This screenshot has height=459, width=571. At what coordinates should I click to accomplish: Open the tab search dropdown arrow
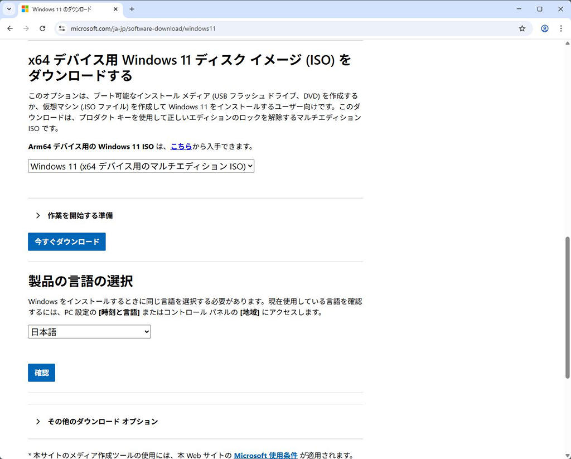(9, 9)
